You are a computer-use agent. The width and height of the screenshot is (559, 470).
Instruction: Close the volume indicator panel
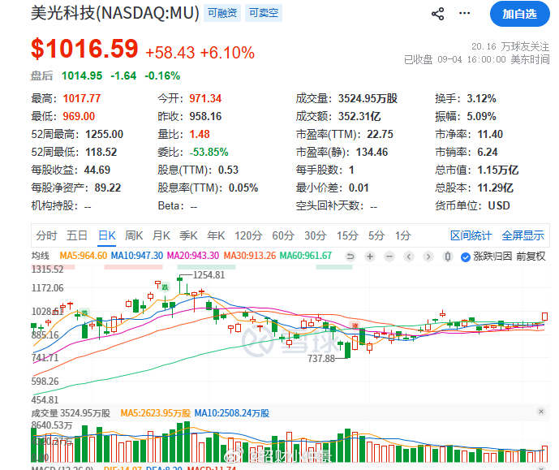tap(541, 412)
